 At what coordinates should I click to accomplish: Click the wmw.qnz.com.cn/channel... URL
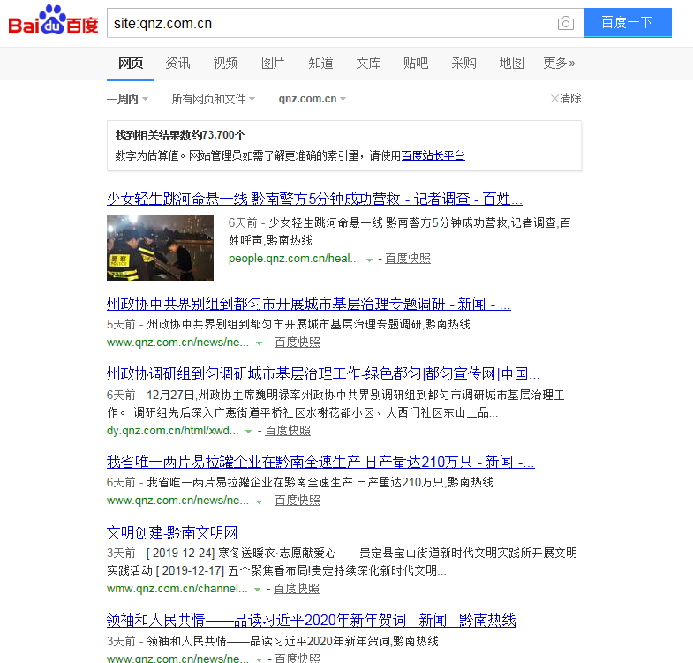[177, 589]
